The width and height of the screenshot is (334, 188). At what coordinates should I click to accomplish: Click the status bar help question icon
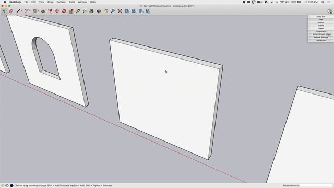pos(3,186)
